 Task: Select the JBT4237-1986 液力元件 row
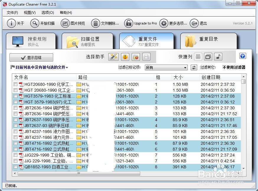click(x=127, y=137)
